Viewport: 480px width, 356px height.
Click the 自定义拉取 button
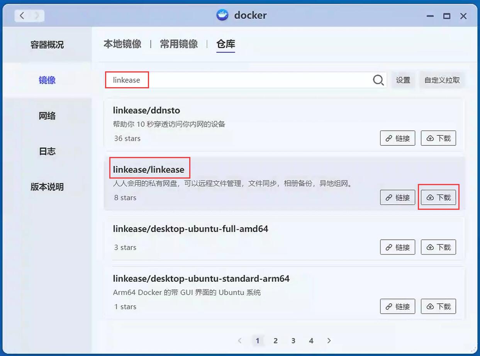(442, 80)
